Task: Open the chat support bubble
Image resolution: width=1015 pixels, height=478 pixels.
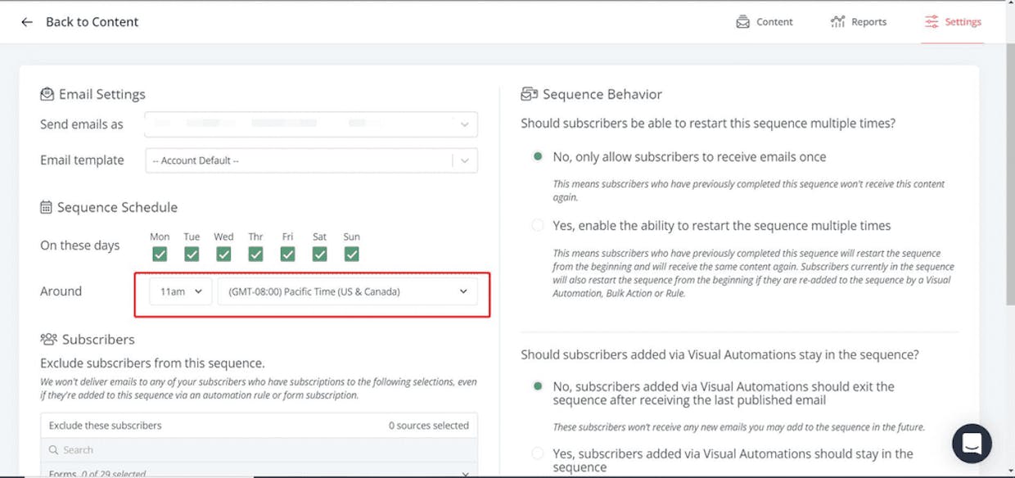Action: click(x=972, y=444)
